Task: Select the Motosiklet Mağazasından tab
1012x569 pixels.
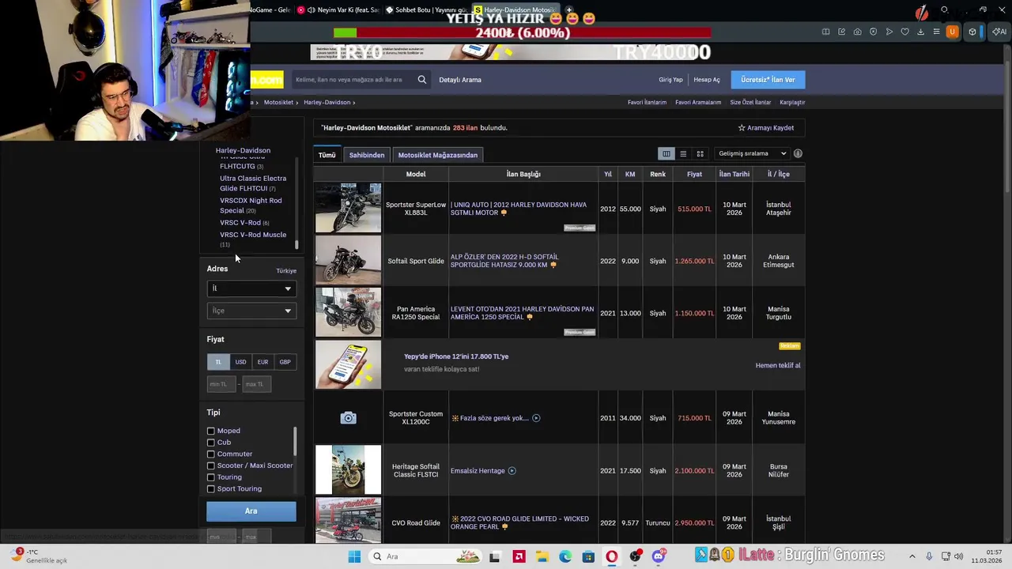Action: [x=438, y=155]
